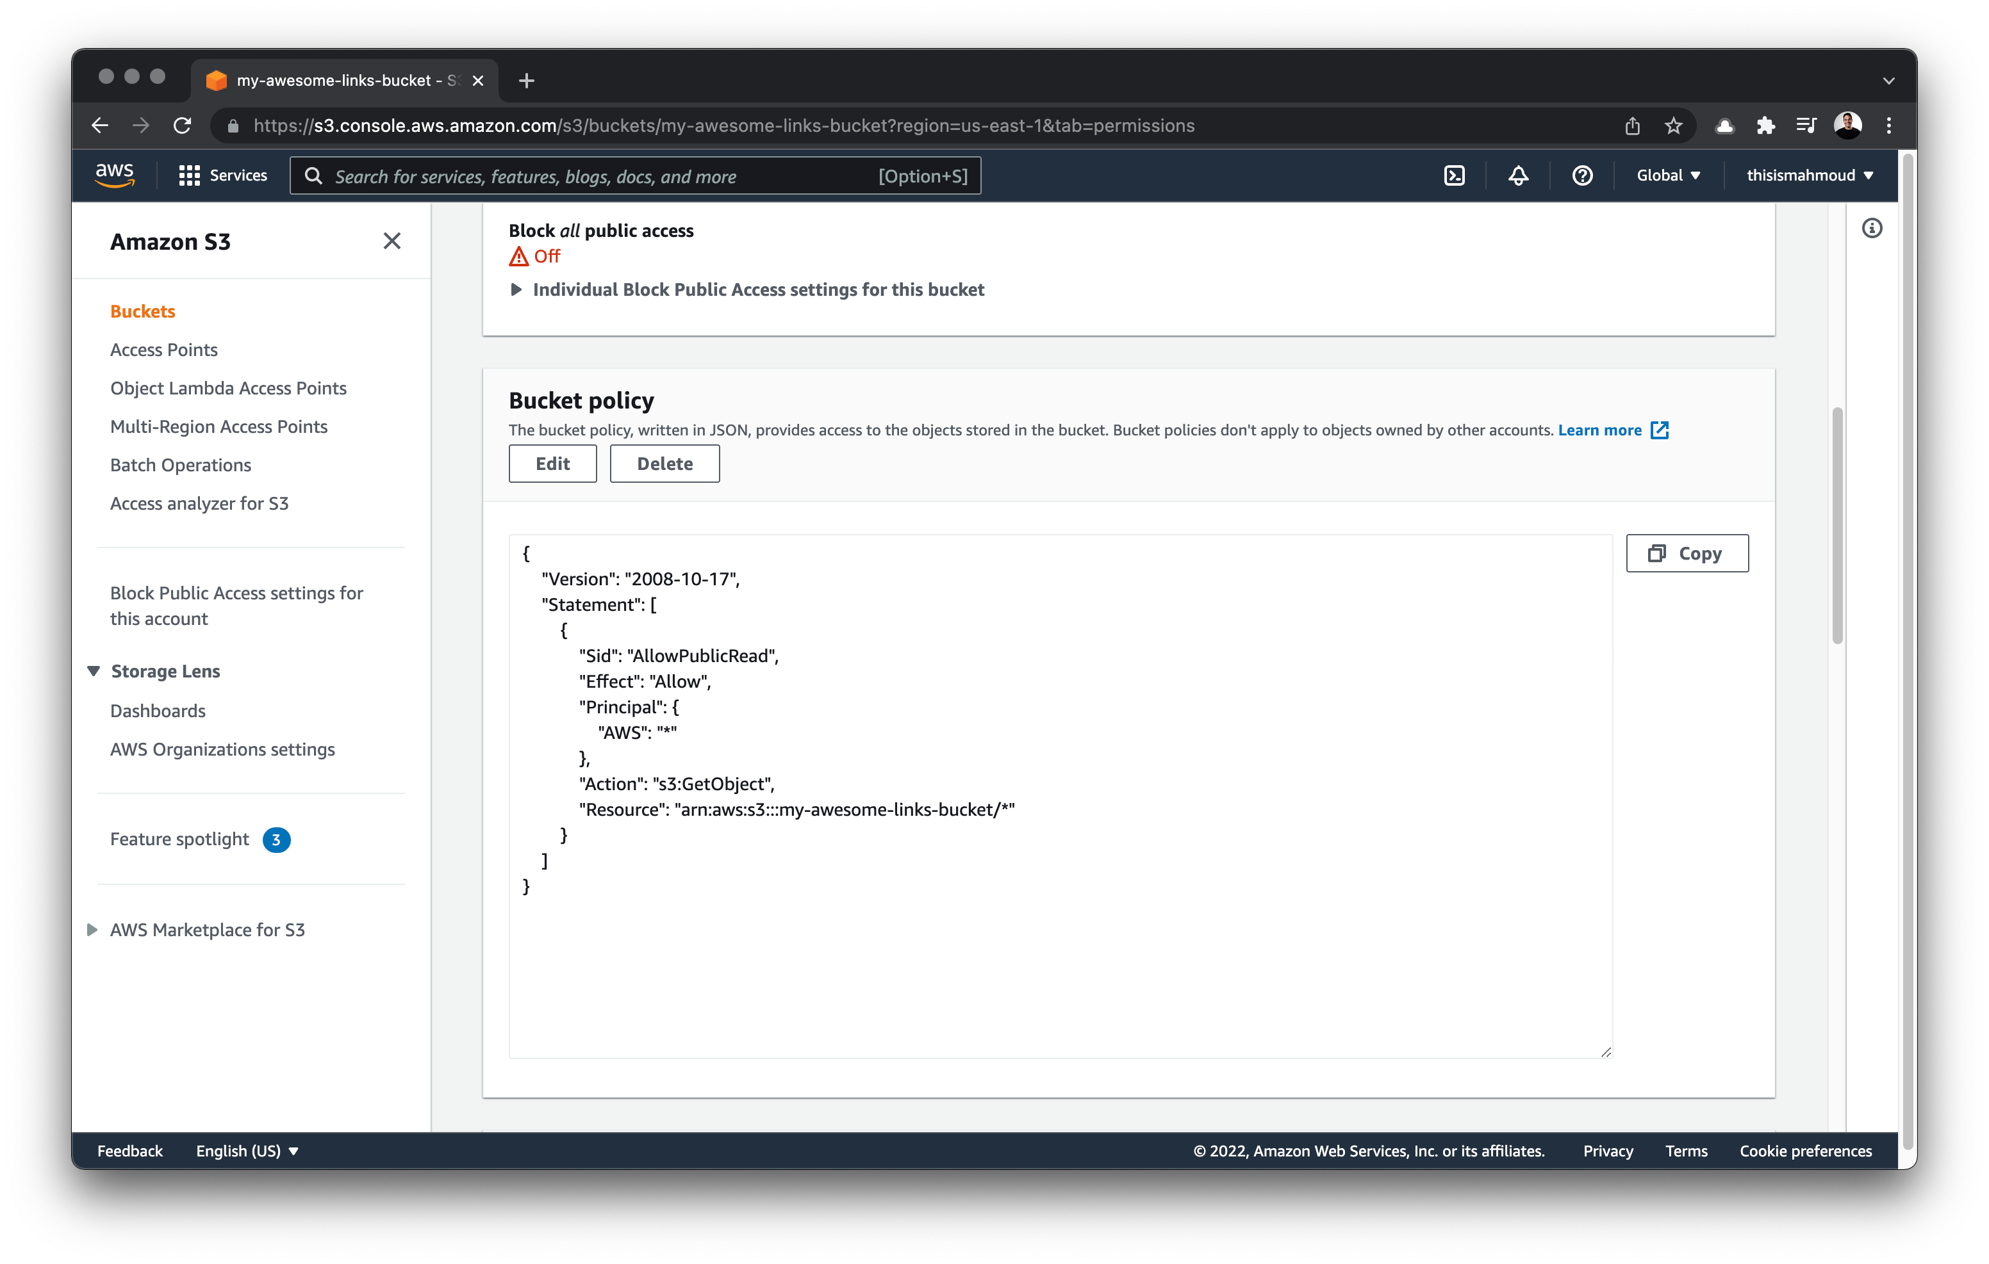The image size is (1989, 1264).
Task: Click the notifications bell icon
Action: [x=1518, y=175]
